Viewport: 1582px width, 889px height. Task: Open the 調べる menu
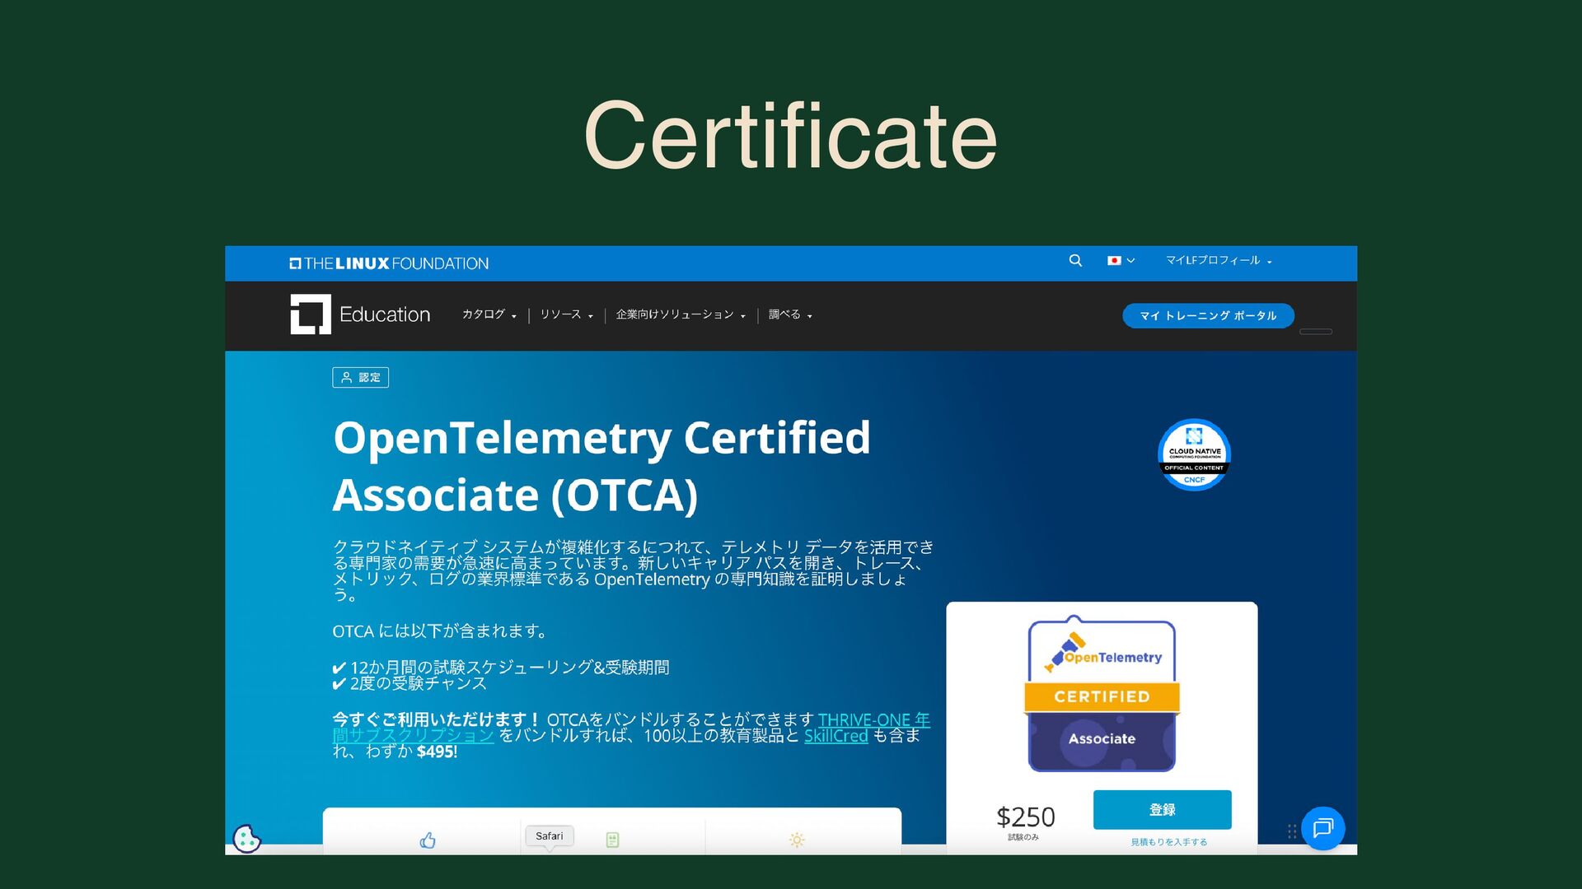click(790, 314)
